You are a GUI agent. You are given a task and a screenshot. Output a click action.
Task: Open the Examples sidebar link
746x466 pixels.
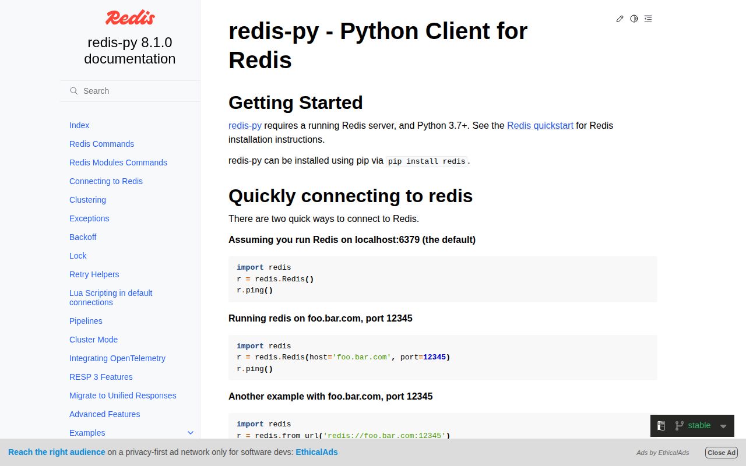pyautogui.click(x=87, y=433)
